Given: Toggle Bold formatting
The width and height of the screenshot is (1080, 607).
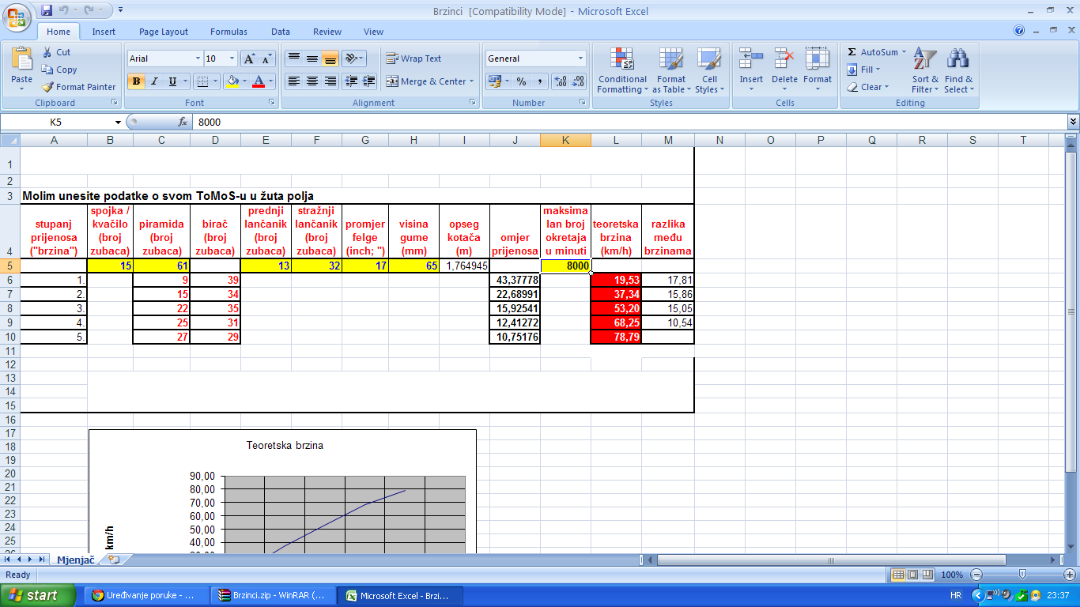Looking at the screenshot, I should pyautogui.click(x=136, y=81).
